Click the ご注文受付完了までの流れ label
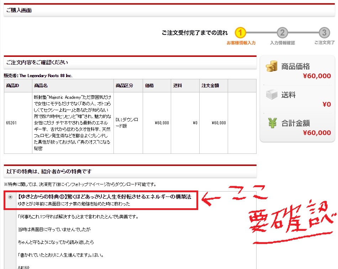The width and height of the screenshot is (338, 269). coord(195,33)
